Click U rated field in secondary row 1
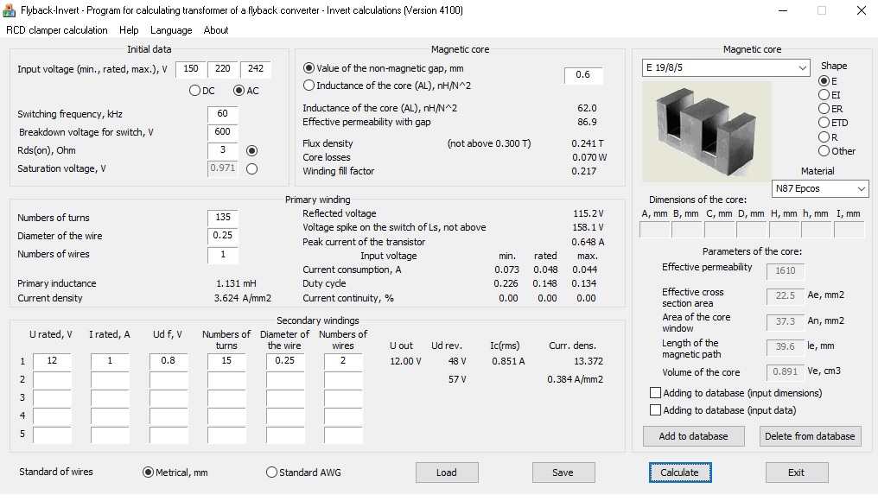Screen dimensions: 878x501 (x=52, y=361)
